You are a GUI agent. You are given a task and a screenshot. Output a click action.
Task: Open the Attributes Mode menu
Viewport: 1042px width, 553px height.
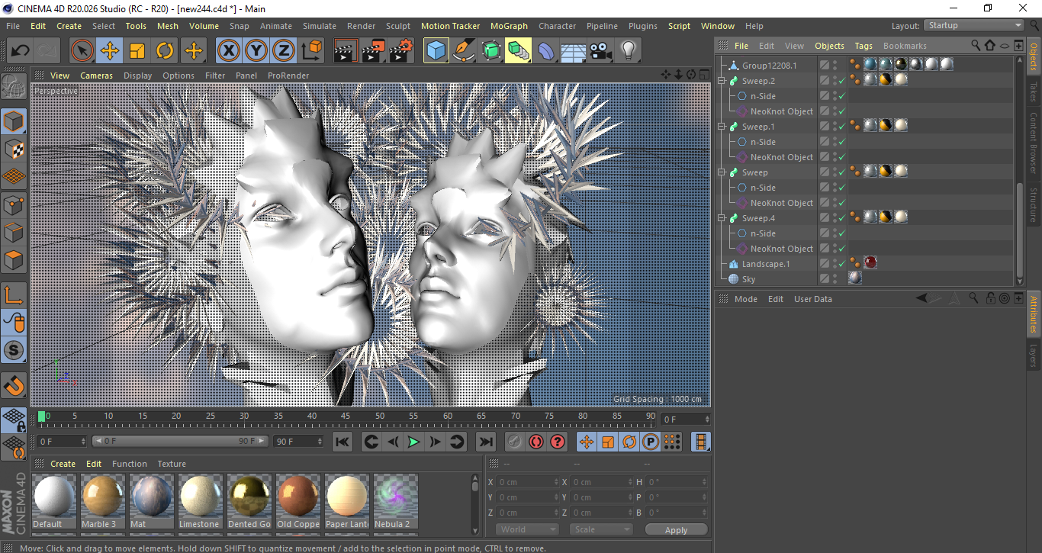[745, 299]
